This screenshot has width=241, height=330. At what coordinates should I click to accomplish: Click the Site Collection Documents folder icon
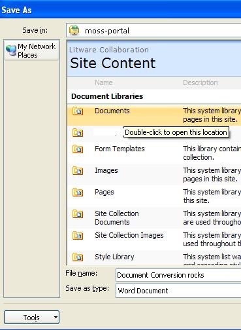click(x=78, y=213)
